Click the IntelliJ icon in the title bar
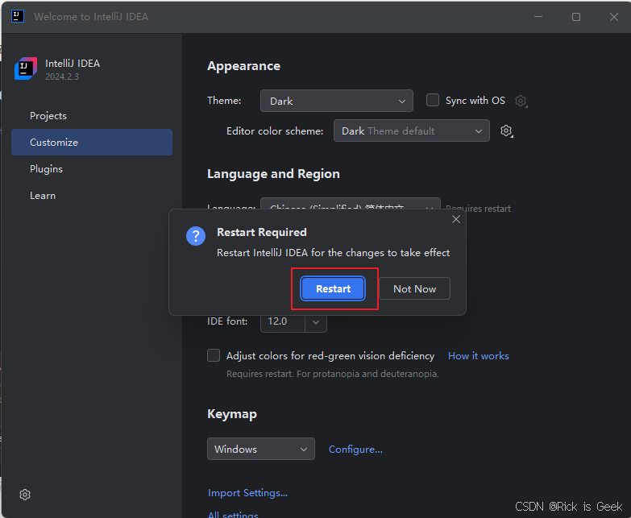Image resolution: width=631 pixels, height=518 pixels. (x=18, y=16)
